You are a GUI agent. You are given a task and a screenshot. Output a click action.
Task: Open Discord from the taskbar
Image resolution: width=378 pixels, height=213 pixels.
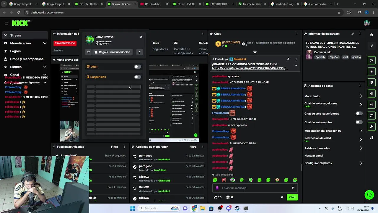tap(229, 208)
